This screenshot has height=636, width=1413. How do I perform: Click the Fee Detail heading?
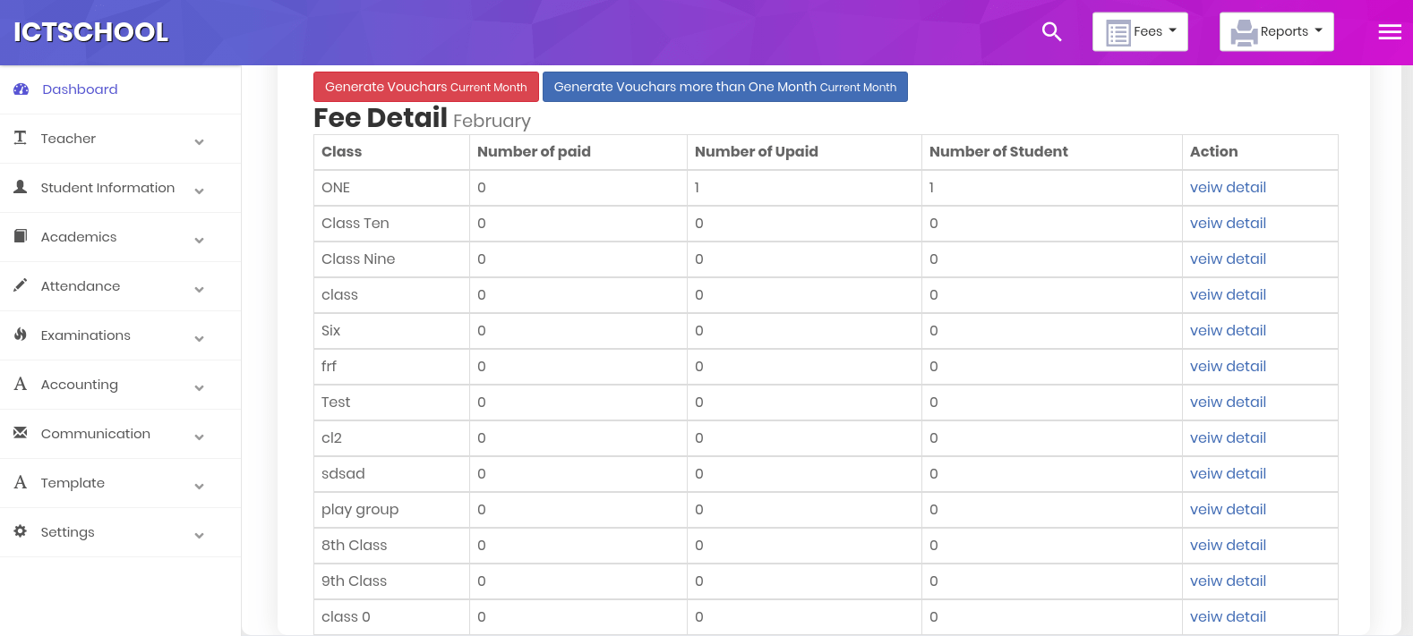click(381, 118)
